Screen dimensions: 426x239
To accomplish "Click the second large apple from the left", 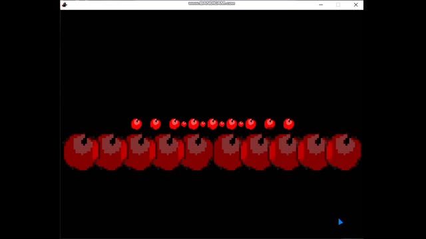I will pos(111,152).
